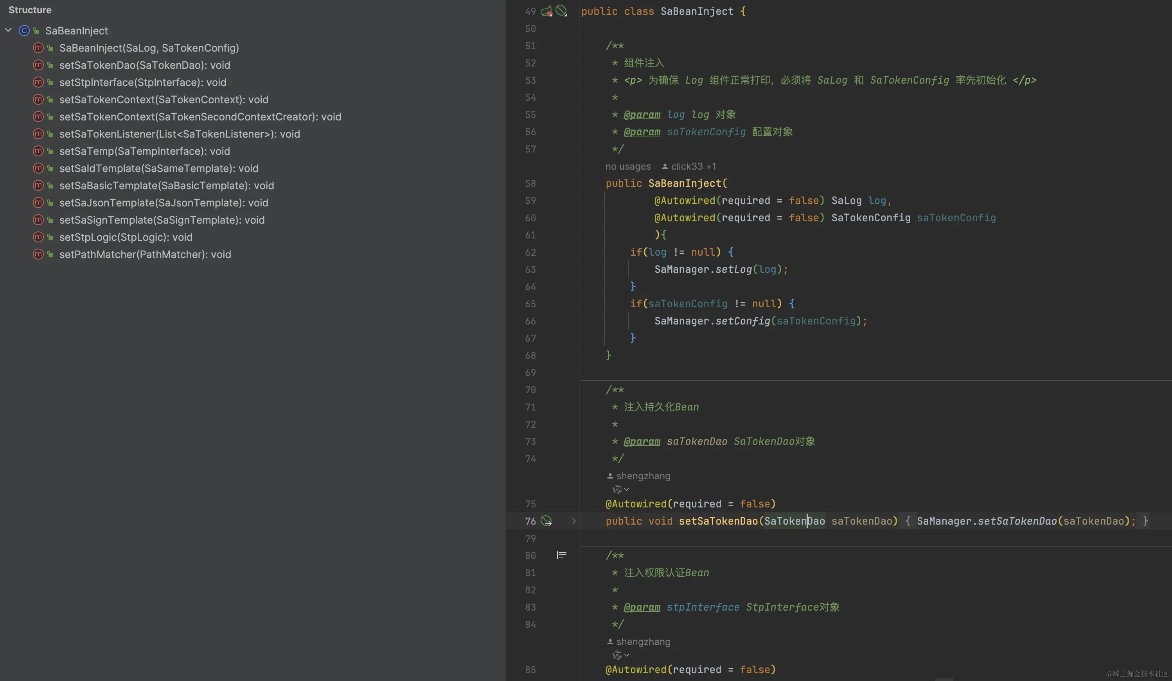
Task: Click the AI assistant icon above line 75
Action: tap(617, 489)
